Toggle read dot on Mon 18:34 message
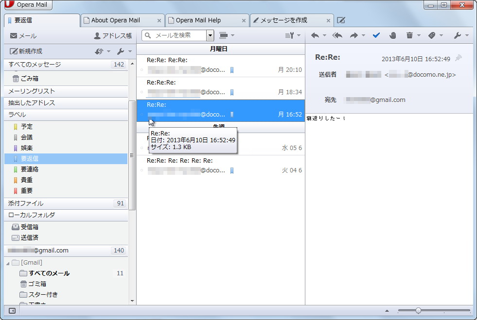The image size is (477, 320). point(142,92)
